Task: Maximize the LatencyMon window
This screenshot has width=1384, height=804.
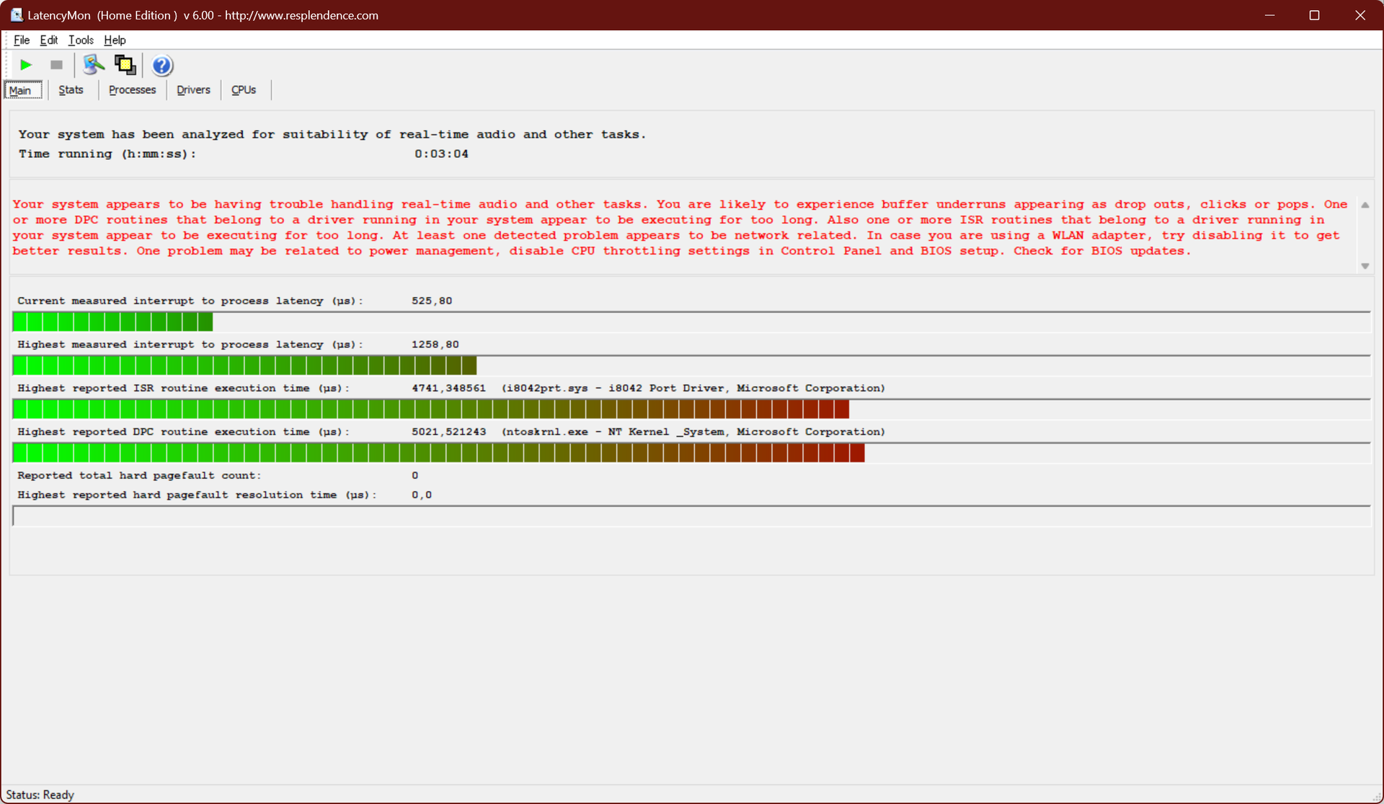Action: click(x=1314, y=15)
